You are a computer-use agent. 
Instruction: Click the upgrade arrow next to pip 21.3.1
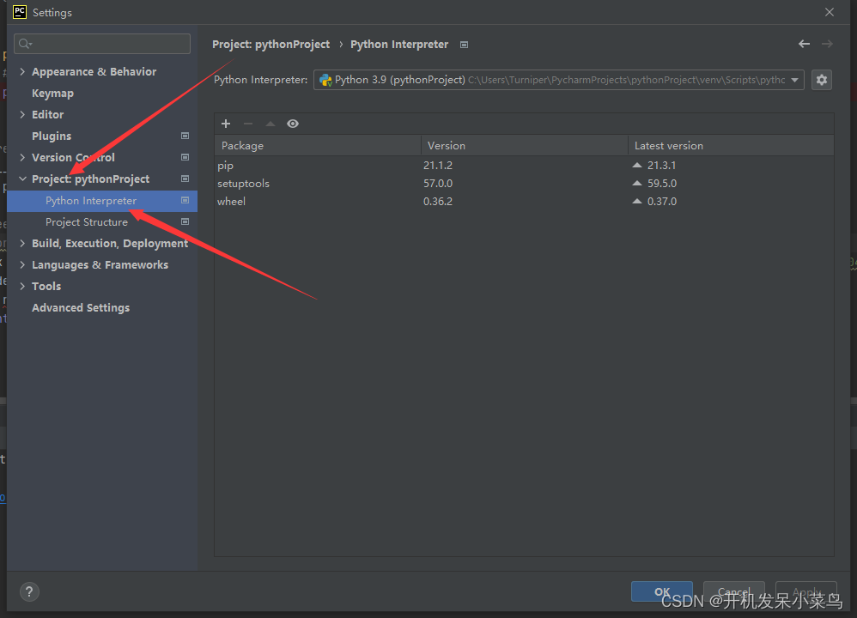click(x=636, y=165)
